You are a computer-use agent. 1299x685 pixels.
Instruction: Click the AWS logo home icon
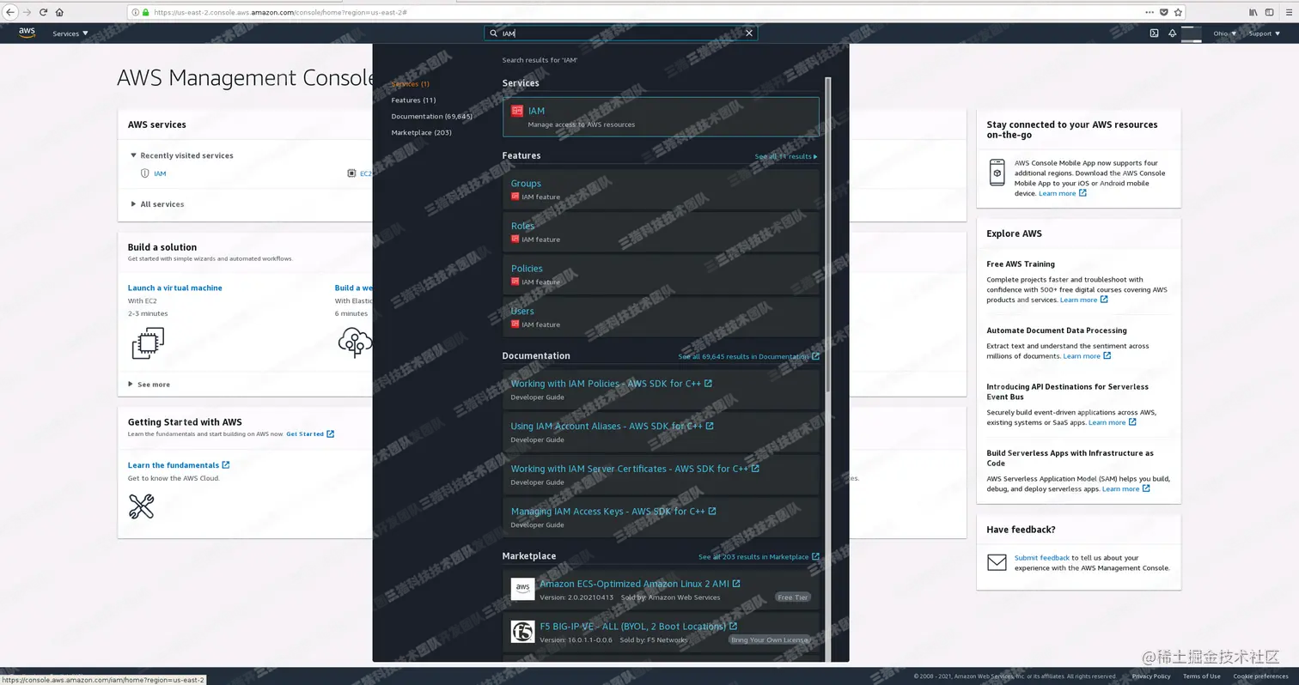[x=27, y=33]
